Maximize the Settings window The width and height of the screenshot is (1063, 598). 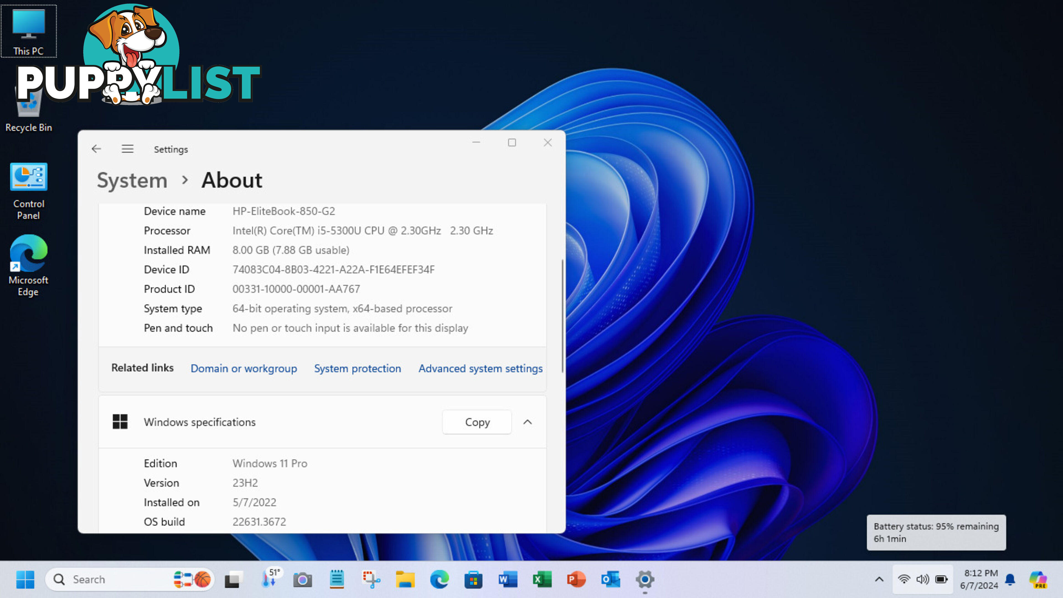[x=512, y=142]
